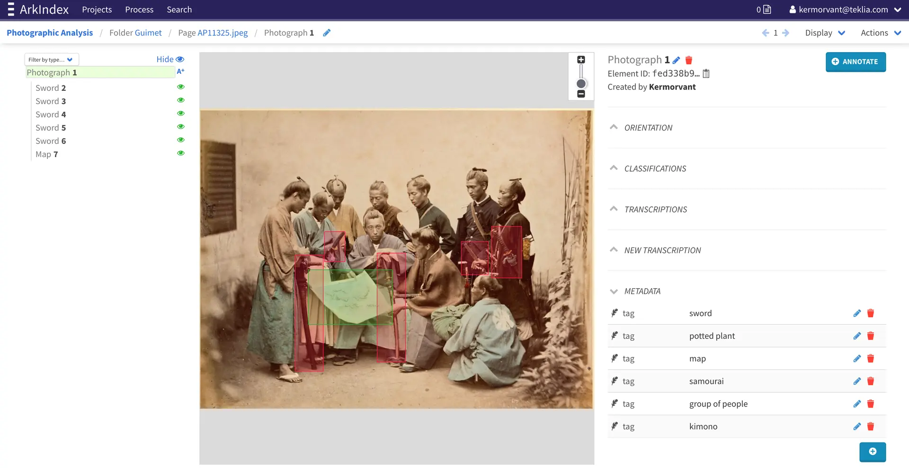909x468 pixels.
Task: Open the Actions menu
Action: coord(880,33)
